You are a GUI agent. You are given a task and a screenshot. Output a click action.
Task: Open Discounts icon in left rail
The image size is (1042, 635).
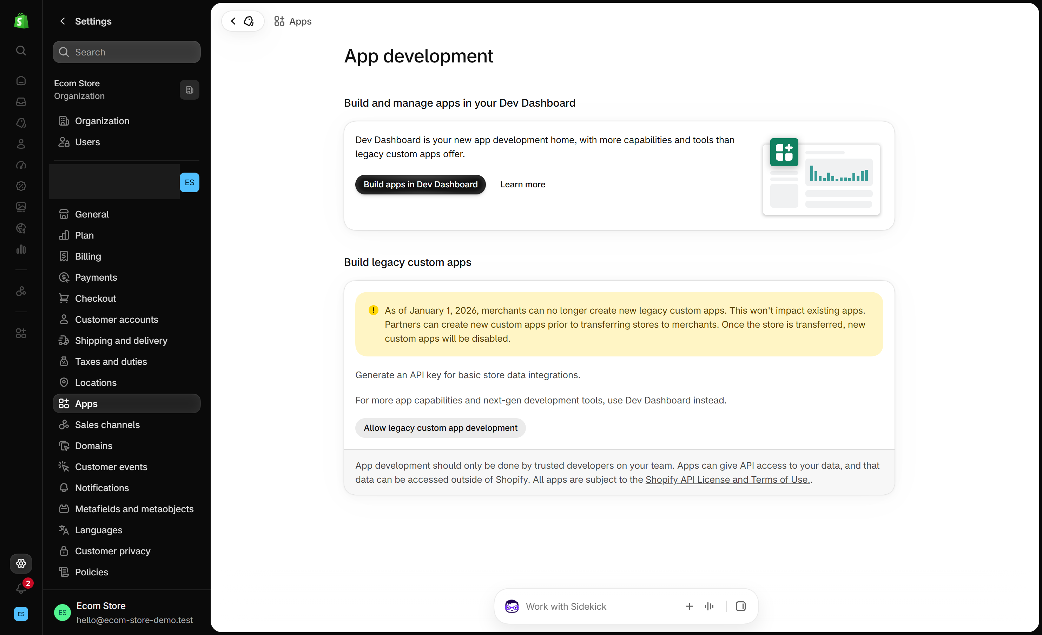[21, 186]
